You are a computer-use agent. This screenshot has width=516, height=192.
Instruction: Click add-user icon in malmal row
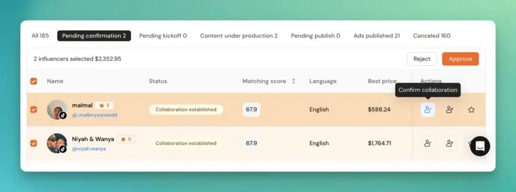pyautogui.click(x=449, y=110)
